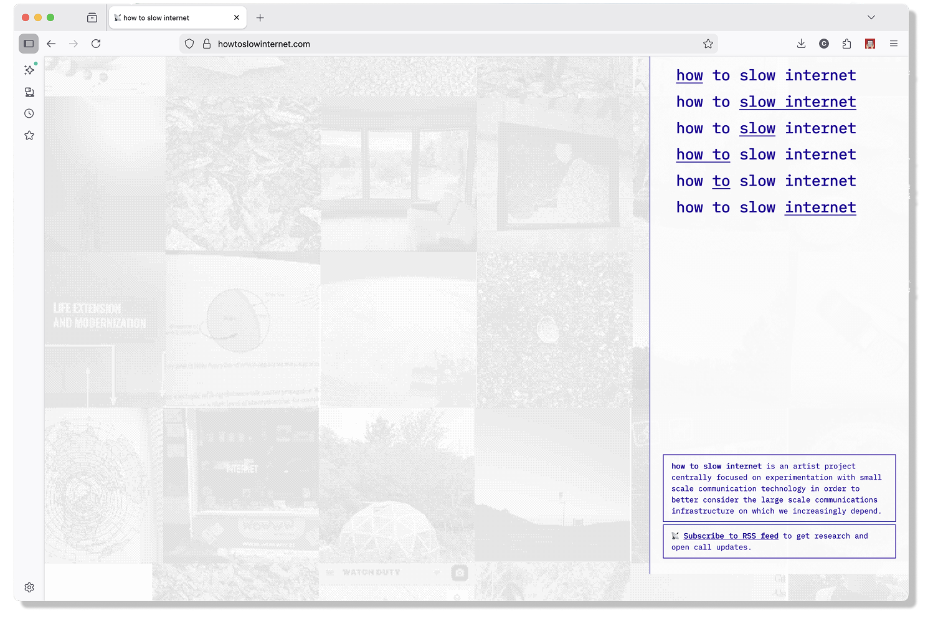Show site security info via padlock
Viewport: 933px width, 621px height.
click(207, 44)
